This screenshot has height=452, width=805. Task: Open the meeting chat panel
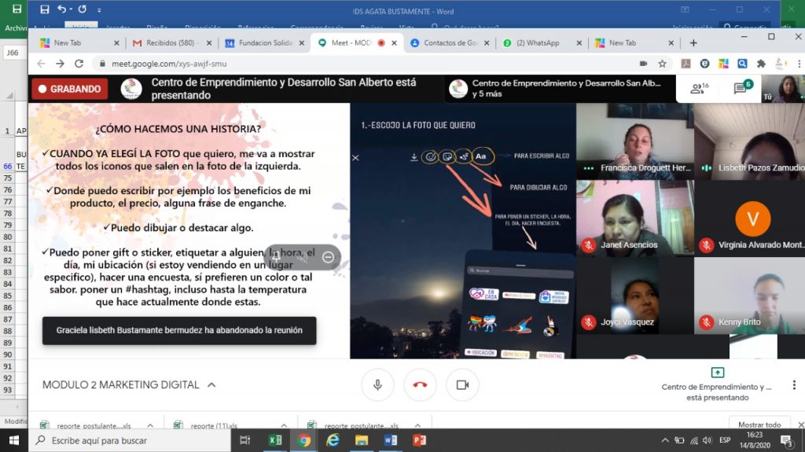coord(741,89)
